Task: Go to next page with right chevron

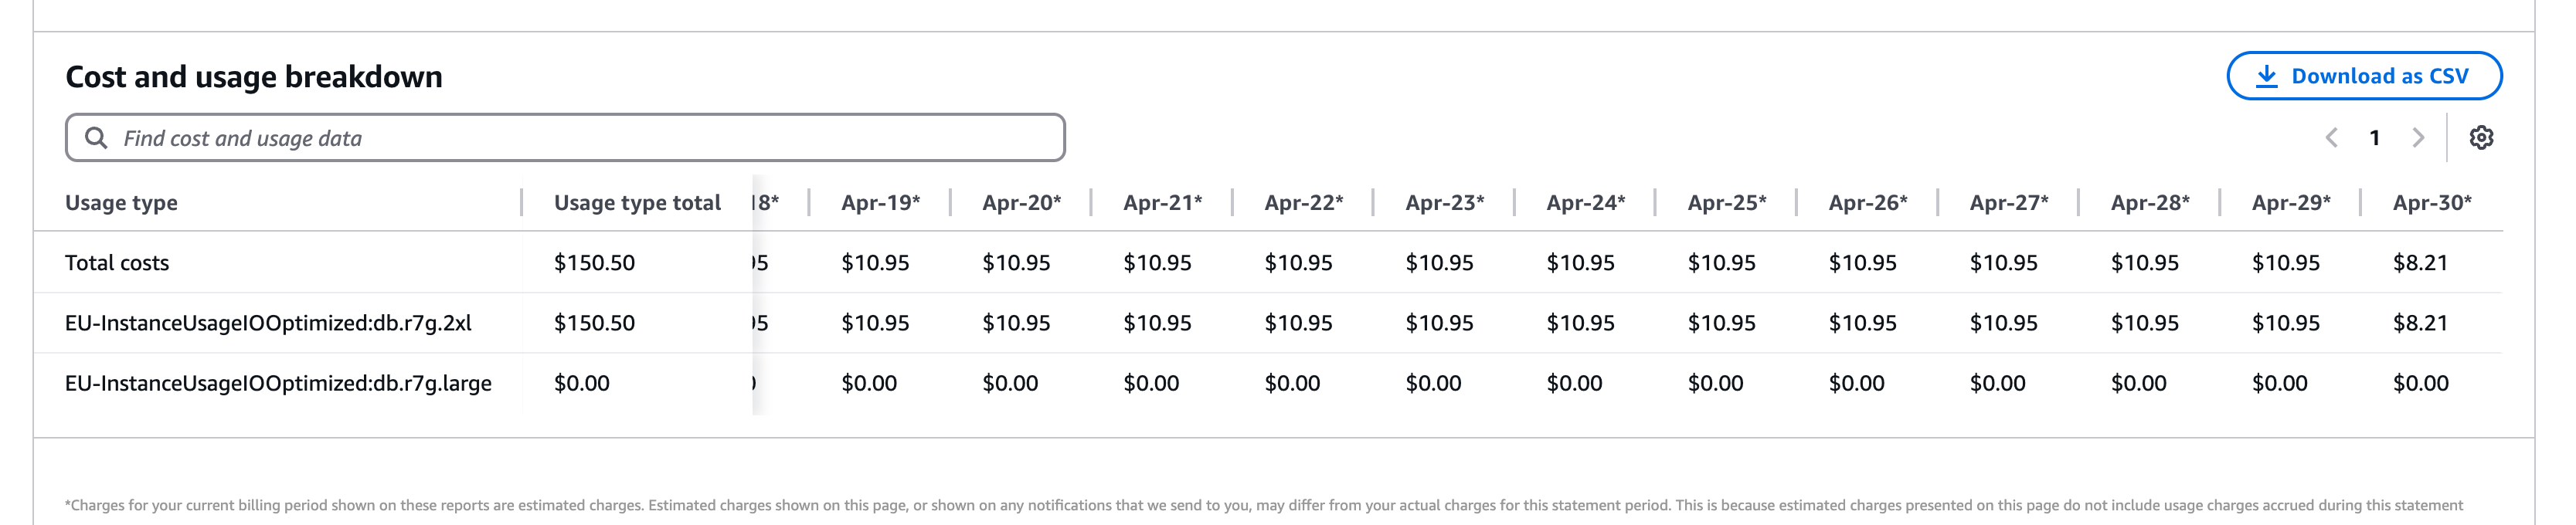Action: [x=2418, y=138]
